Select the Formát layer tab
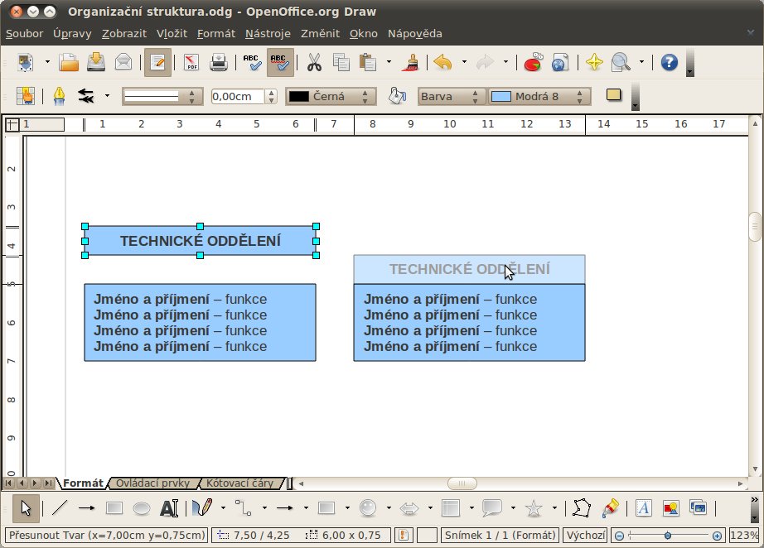This screenshot has height=548, width=764. [x=83, y=483]
